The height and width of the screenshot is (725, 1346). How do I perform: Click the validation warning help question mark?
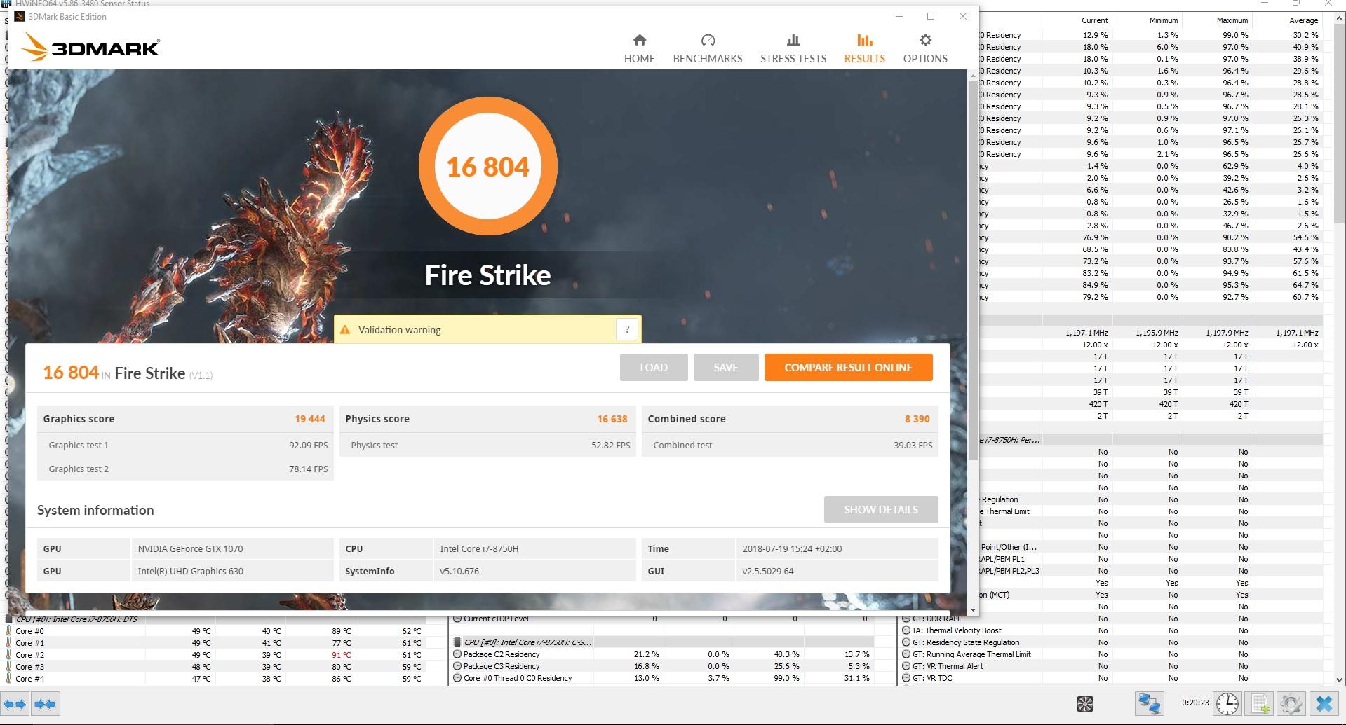point(627,329)
